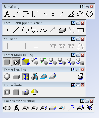Image resolution: width=99 pixels, height=118 pixels.
Task: Click the XY plane button in YZ Ebene
Action: click(x=53, y=46)
